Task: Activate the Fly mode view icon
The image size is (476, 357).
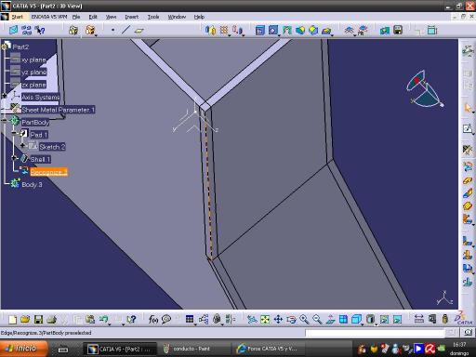Action: 252,319
